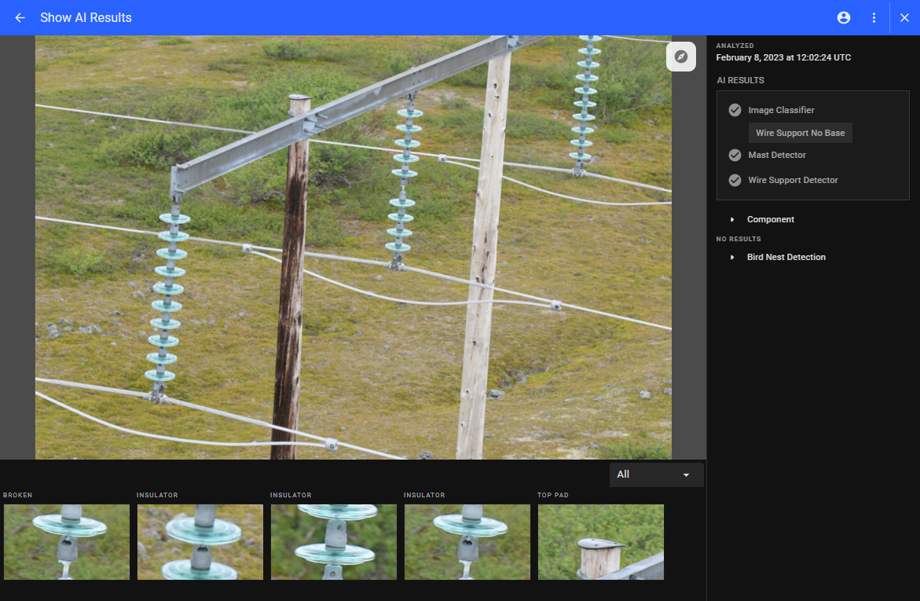Click the back arrow in header
The width and height of the screenshot is (920, 601).
tap(20, 18)
